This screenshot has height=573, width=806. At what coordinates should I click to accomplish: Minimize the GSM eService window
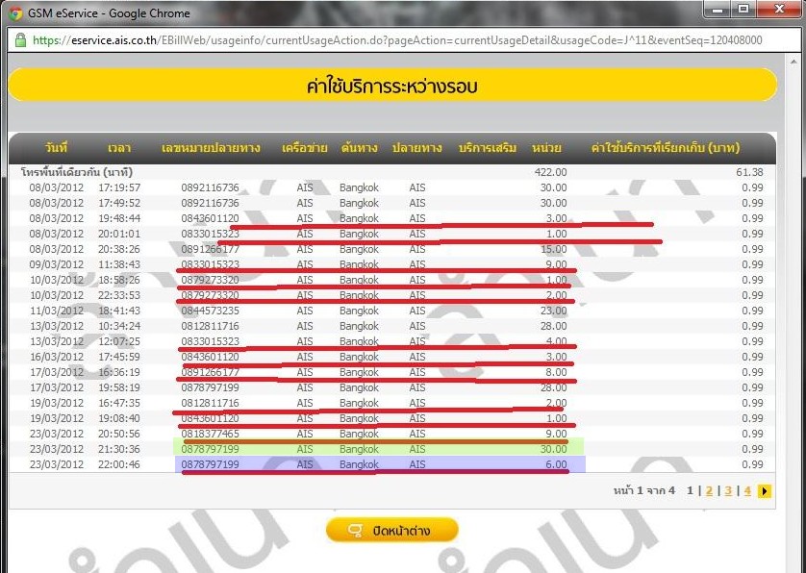[x=718, y=10]
